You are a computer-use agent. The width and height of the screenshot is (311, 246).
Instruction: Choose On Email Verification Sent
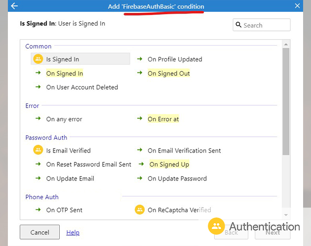[184, 151]
